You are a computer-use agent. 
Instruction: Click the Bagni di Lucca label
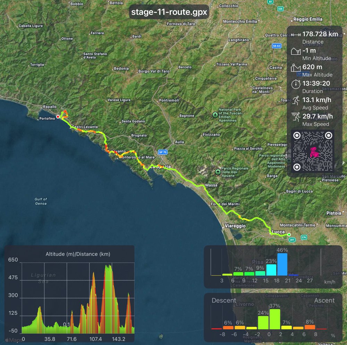299,191
